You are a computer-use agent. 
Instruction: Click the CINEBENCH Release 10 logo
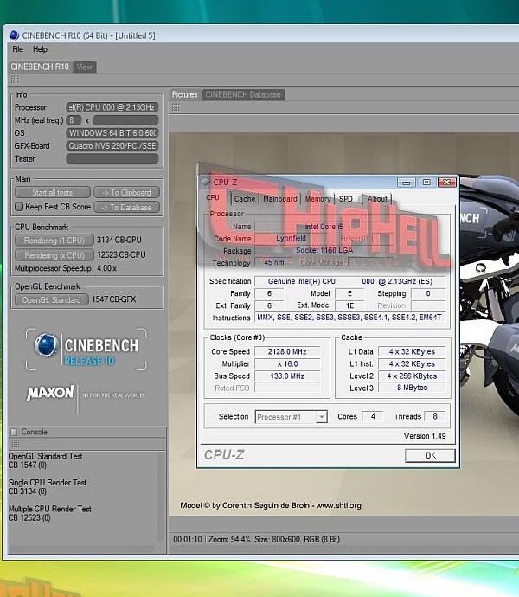pos(86,350)
